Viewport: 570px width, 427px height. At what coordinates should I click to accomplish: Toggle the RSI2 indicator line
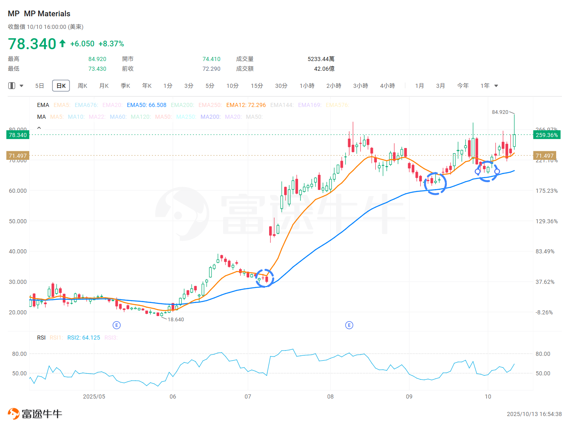pos(83,338)
